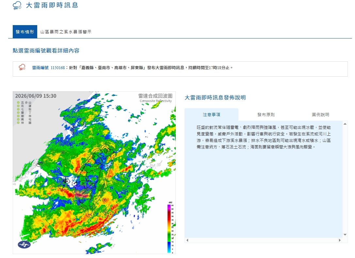Open the 山區暴雨之溪水暴漲警示 tab
355x258 pixels.
(66, 32)
